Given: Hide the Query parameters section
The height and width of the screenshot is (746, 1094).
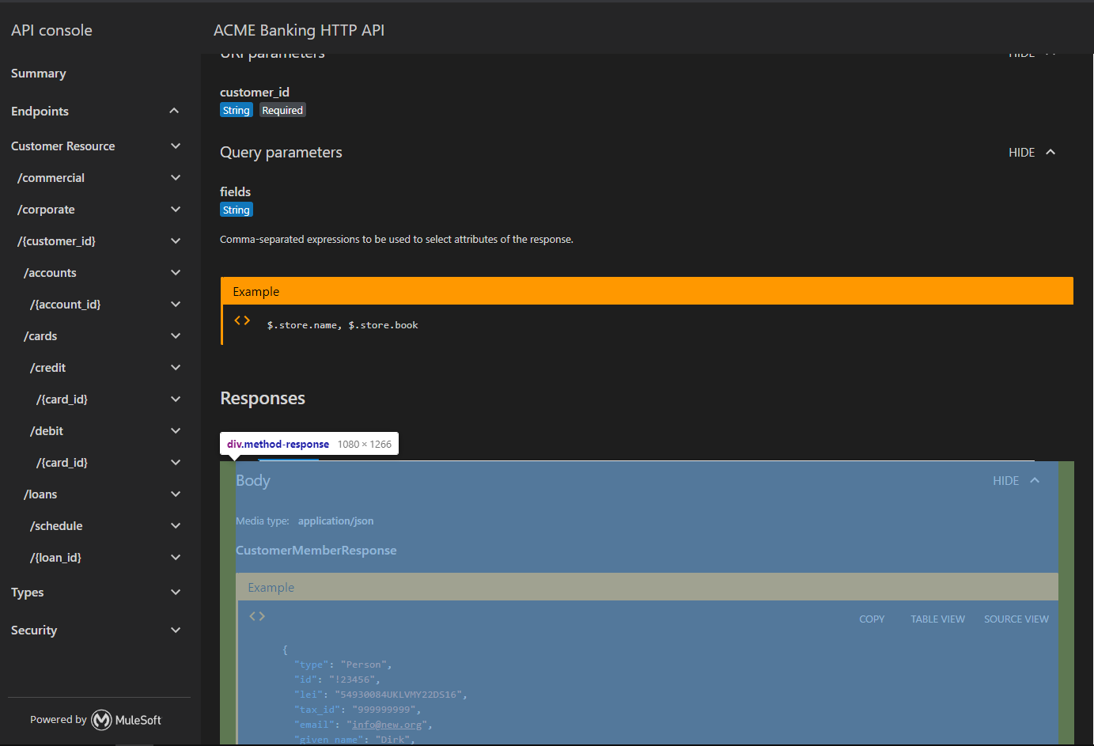Looking at the screenshot, I should tap(1021, 153).
